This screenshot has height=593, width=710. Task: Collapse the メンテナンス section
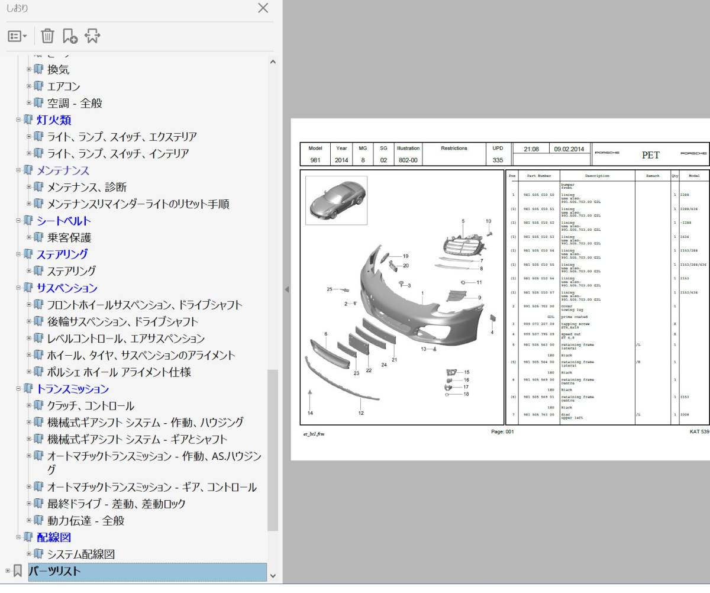18,170
